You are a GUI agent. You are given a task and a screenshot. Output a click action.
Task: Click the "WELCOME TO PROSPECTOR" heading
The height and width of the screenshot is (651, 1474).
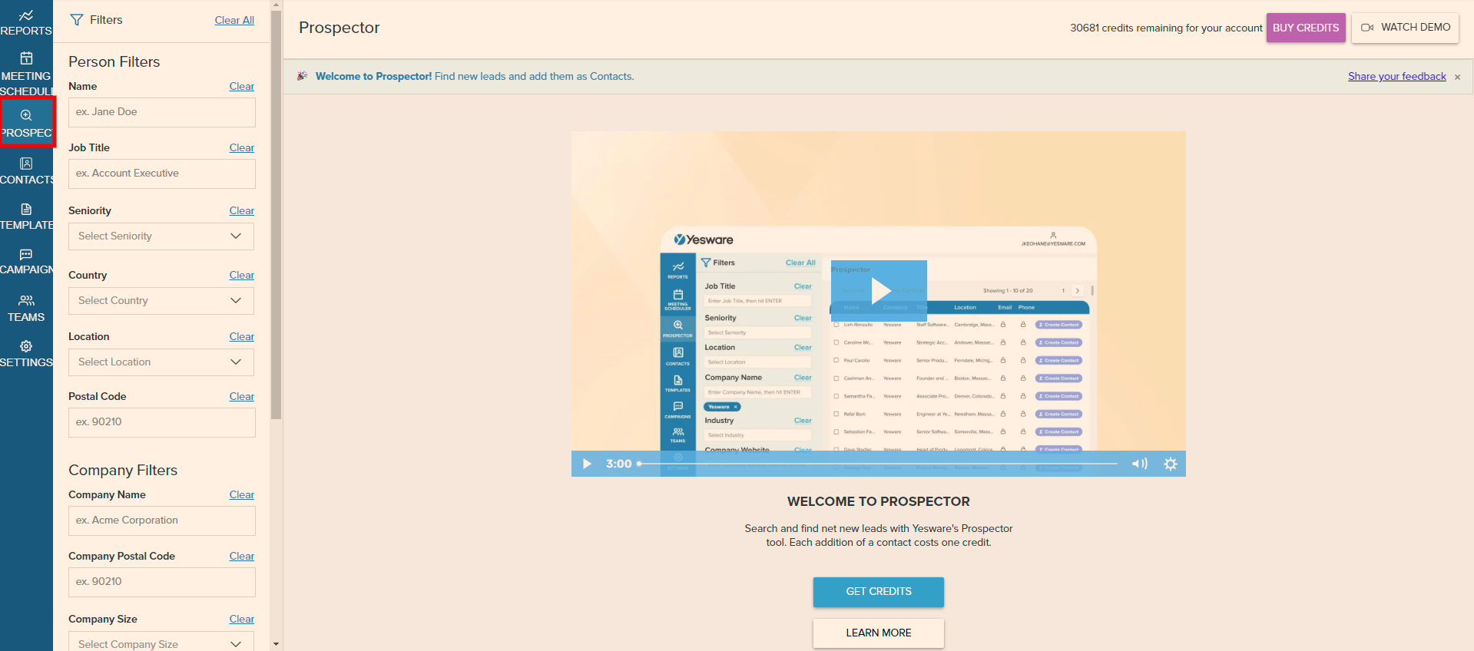879,501
